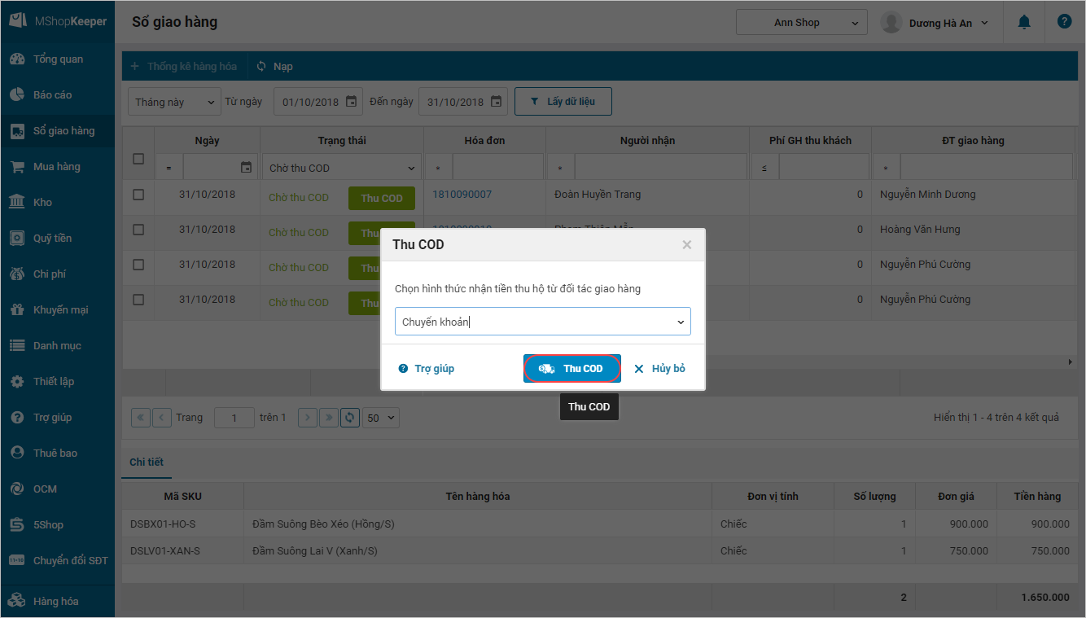Screen dimensions: 1086x618
Task: Open Ann Shop store selector
Action: [802, 23]
